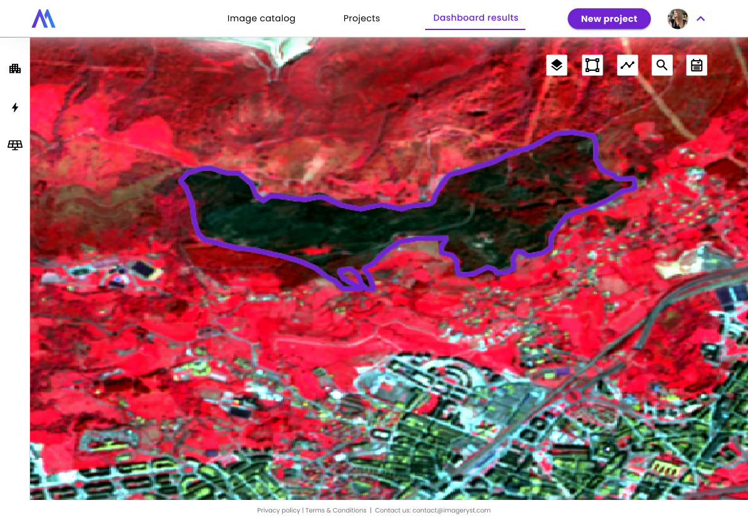The width and height of the screenshot is (748, 520).
Task: Open the buildings section in the sidebar
Action: pos(15,69)
